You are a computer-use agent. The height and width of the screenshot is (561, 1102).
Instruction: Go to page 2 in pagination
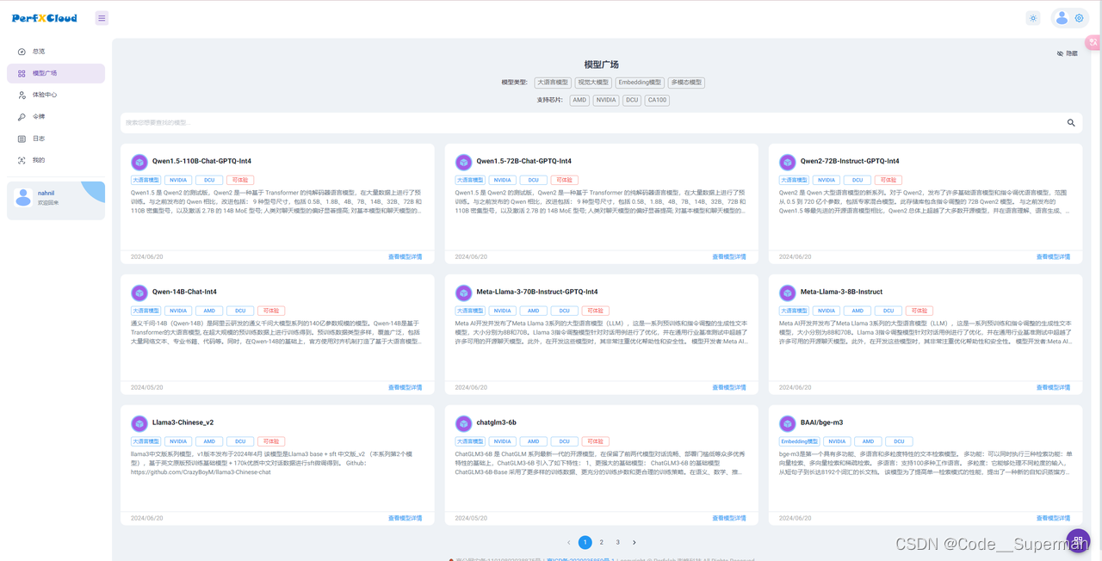(x=602, y=542)
